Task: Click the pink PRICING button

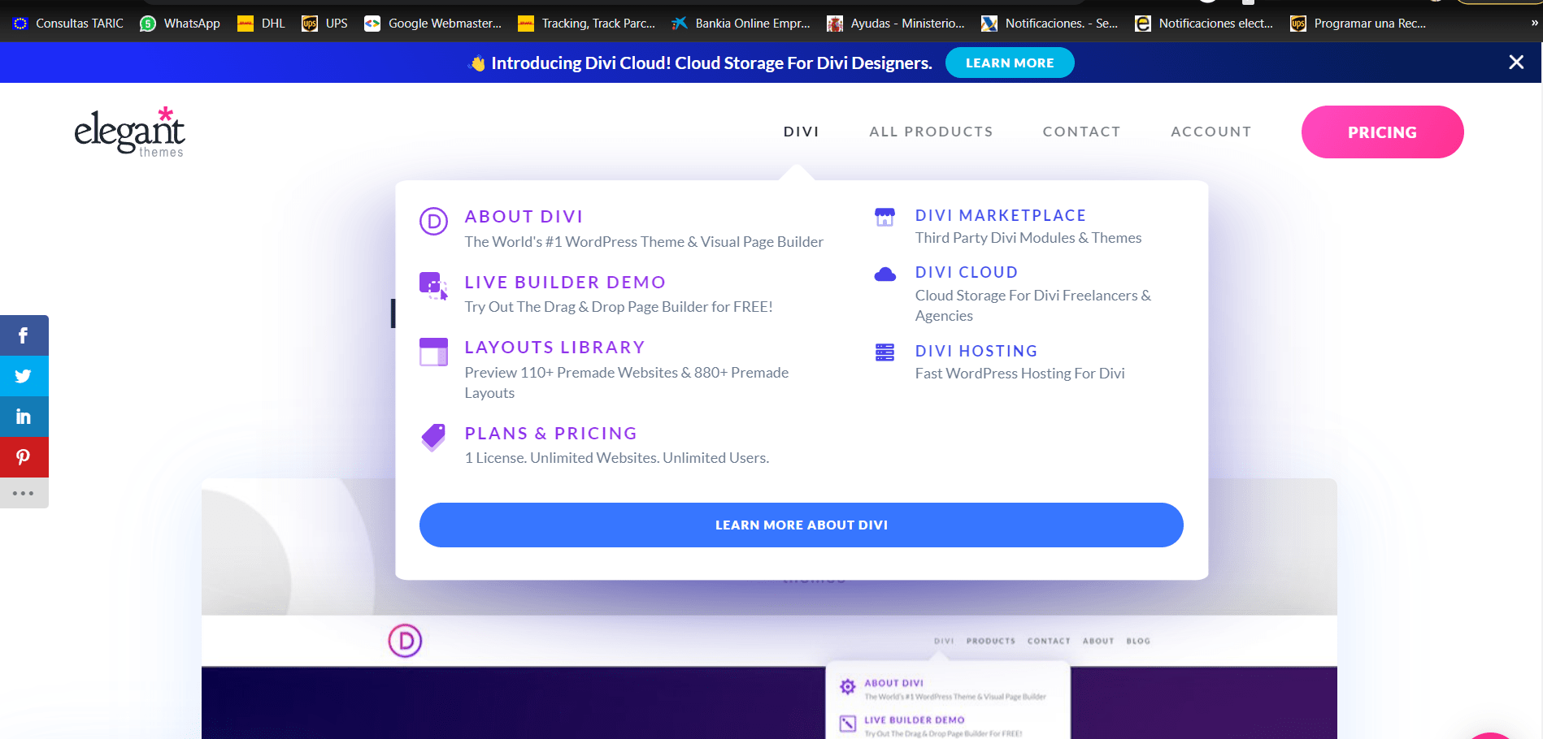Action: (x=1382, y=132)
